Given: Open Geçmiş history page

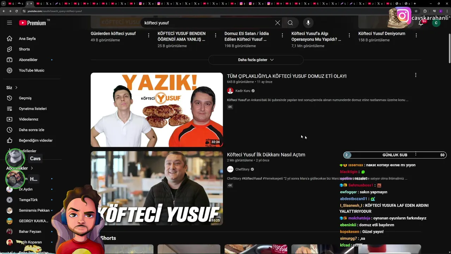Looking at the screenshot, I should coord(25,98).
